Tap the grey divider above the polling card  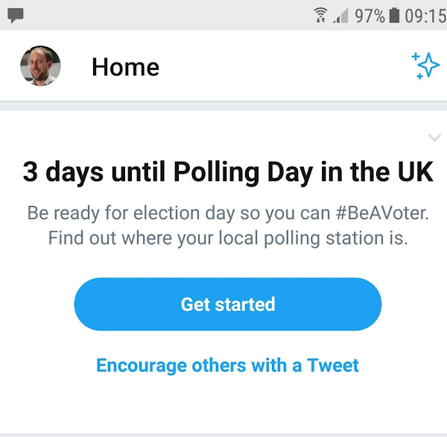click(x=223, y=106)
